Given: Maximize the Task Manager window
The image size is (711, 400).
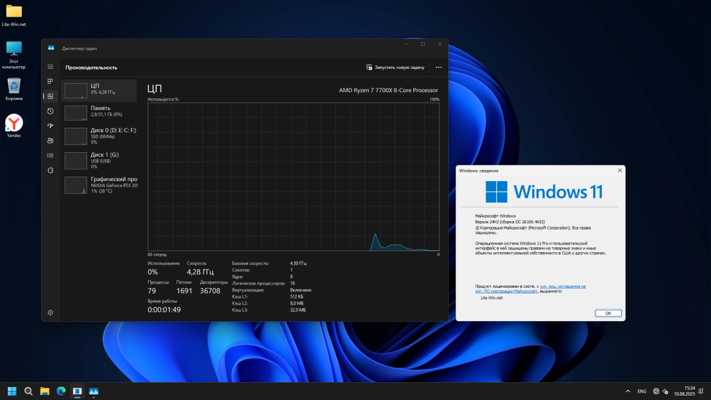Looking at the screenshot, I should point(423,44).
